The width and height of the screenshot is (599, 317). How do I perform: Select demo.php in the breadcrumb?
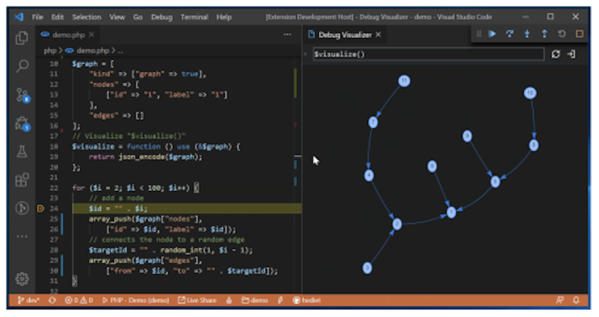(93, 51)
